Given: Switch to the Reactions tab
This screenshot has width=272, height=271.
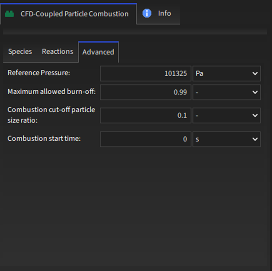Looking at the screenshot, I should 58,52.
